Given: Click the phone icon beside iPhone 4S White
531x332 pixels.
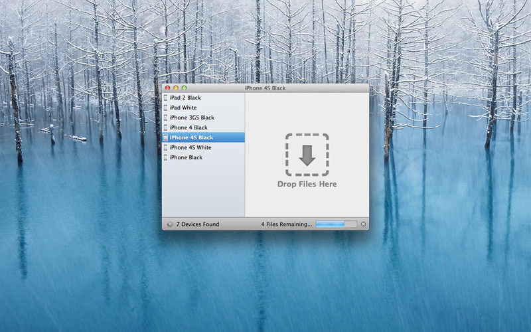Looking at the screenshot, I should pyautogui.click(x=165, y=147).
